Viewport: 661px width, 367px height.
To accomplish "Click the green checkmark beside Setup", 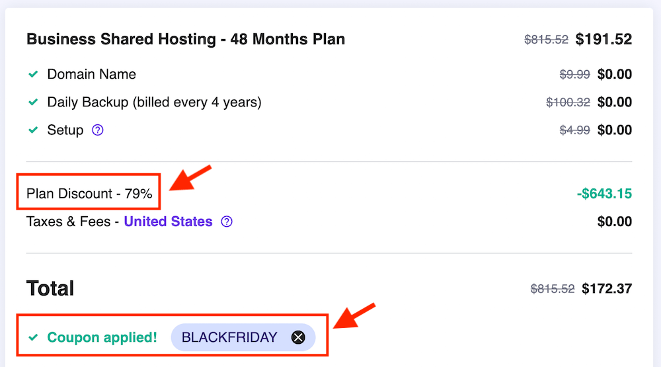I will click(x=33, y=130).
